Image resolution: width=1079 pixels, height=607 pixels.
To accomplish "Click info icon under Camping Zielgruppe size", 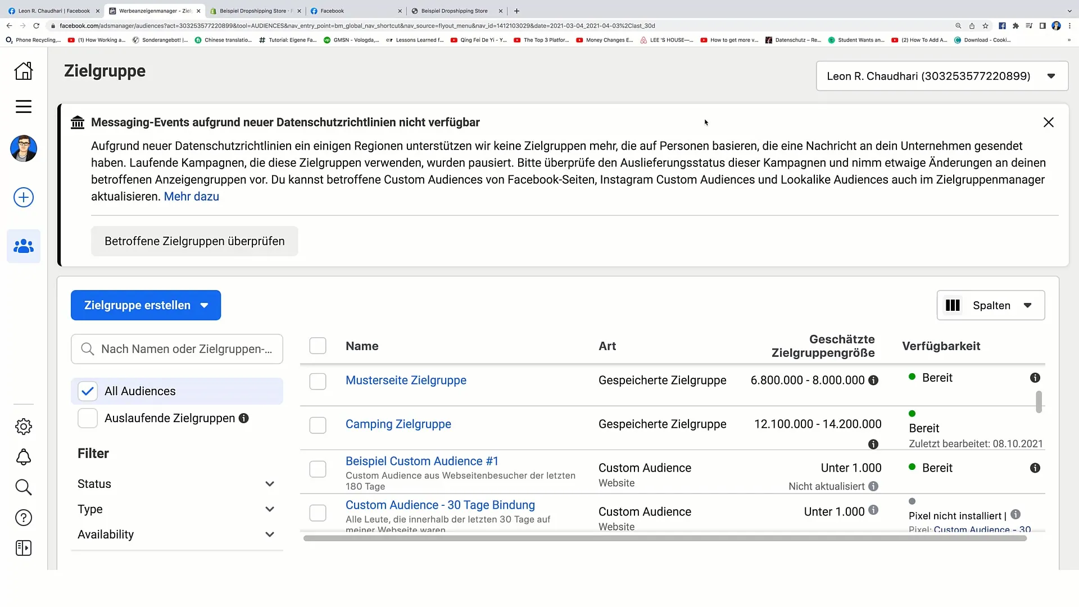I will point(873,444).
